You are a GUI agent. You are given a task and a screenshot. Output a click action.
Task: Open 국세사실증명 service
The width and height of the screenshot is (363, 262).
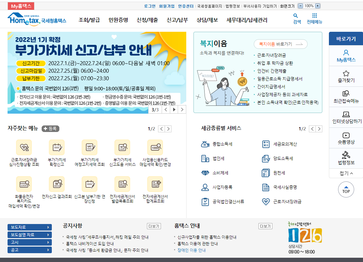click(x=279, y=187)
